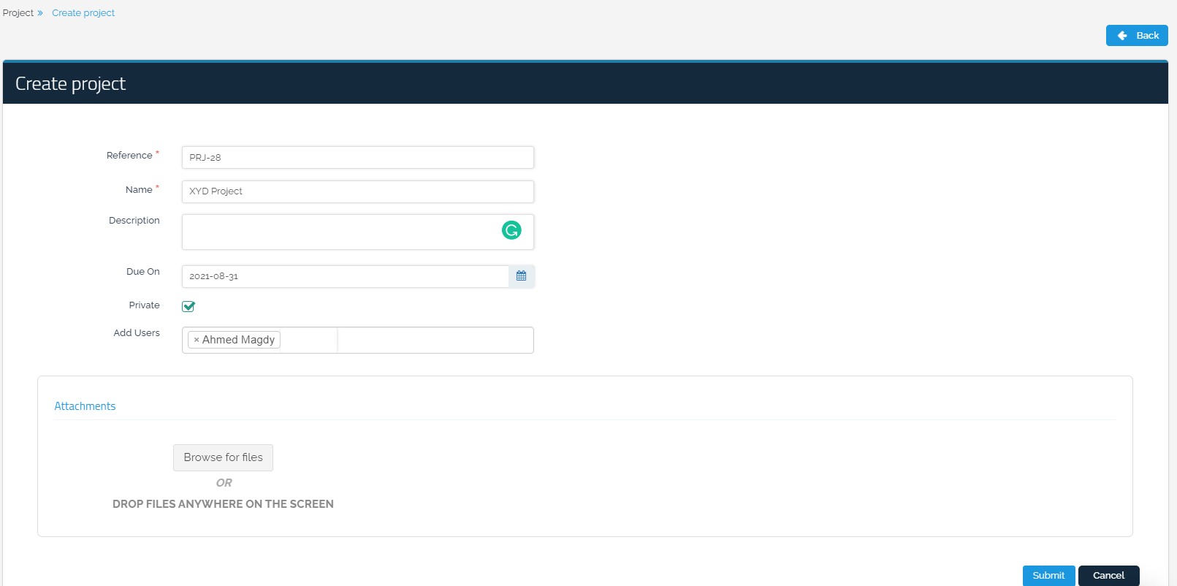Navigate to Project breadcrumb

18,13
